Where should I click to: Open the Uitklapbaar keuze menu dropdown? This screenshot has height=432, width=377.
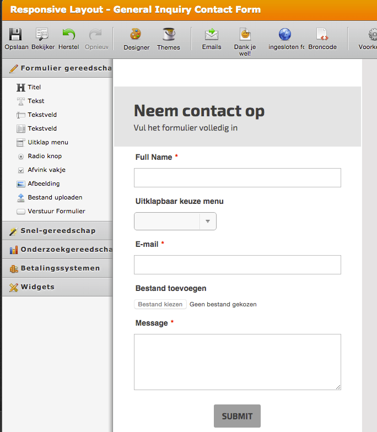click(175, 221)
